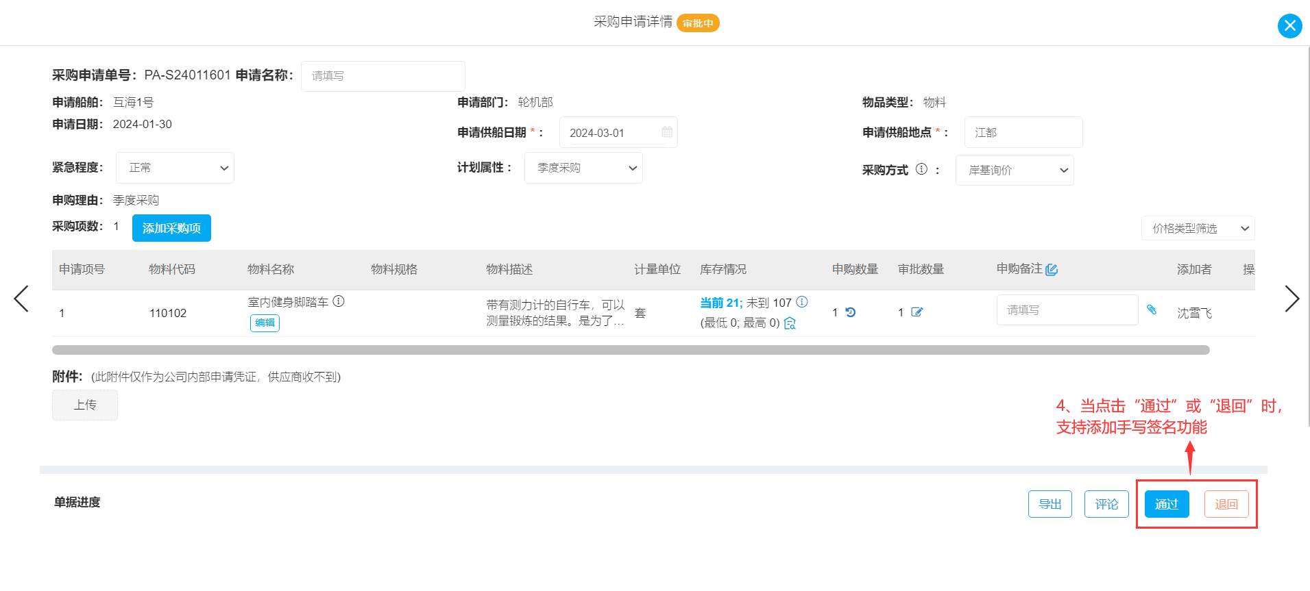The width and height of the screenshot is (1310, 591).
Task: Click the 添加者 column header
Action: tap(1194, 269)
